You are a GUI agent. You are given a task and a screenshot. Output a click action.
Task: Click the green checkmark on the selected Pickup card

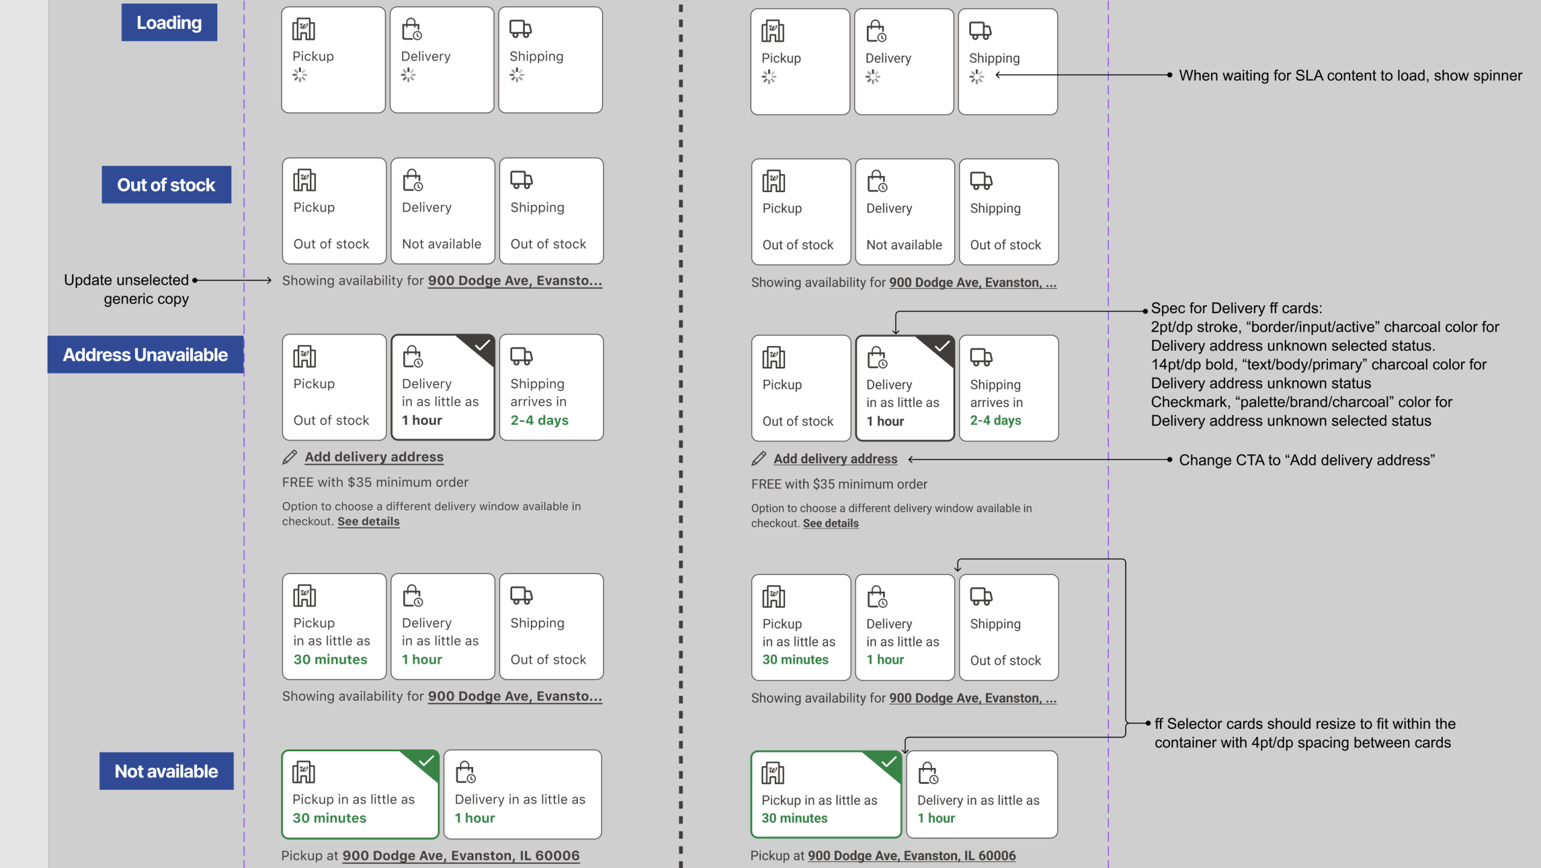pyautogui.click(x=426, y=761)
